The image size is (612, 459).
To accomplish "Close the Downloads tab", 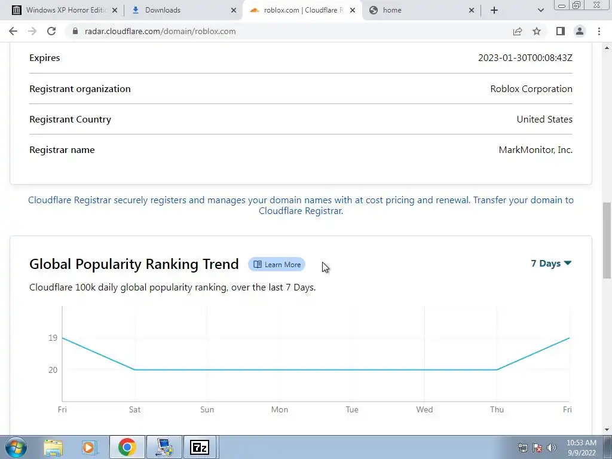I will 234,10.
